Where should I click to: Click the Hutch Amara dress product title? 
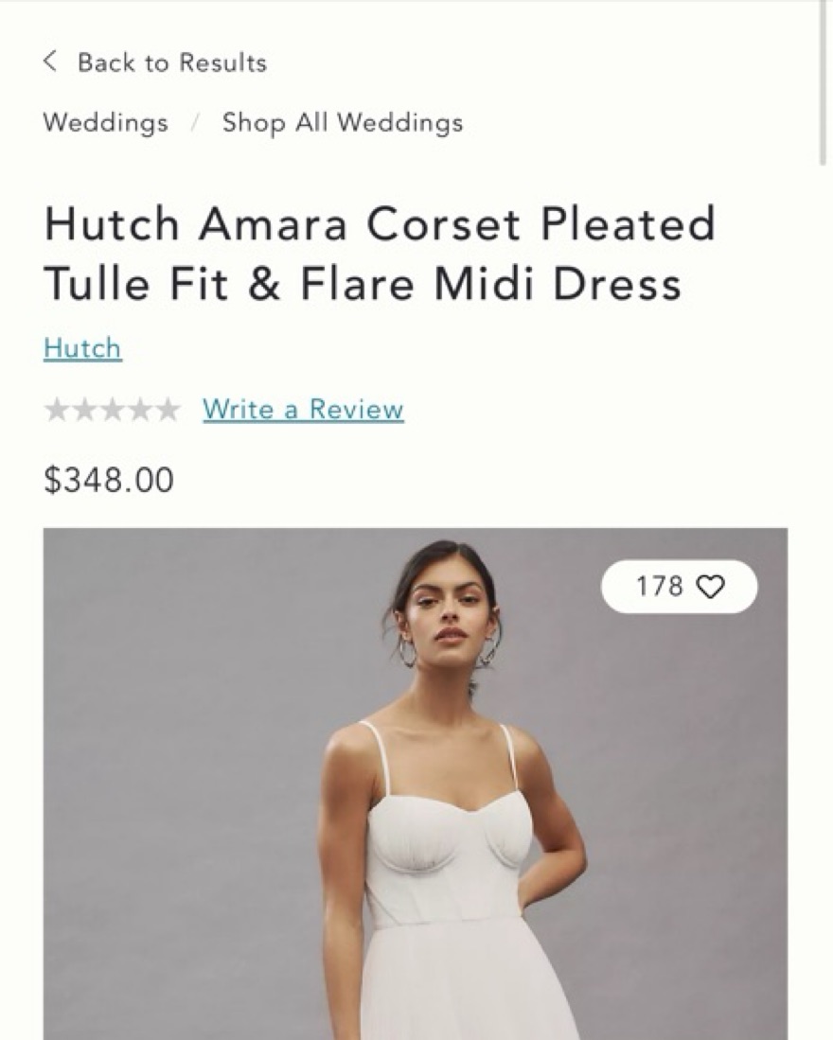[x=380, y=254]
